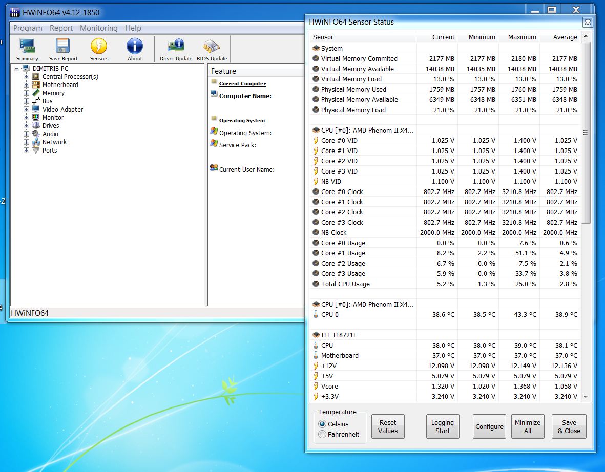Viewport: 605px width, 472px height.
Task: Collapse the DIMITRIS-PC tree root
Action: click(x=16, y=68)
